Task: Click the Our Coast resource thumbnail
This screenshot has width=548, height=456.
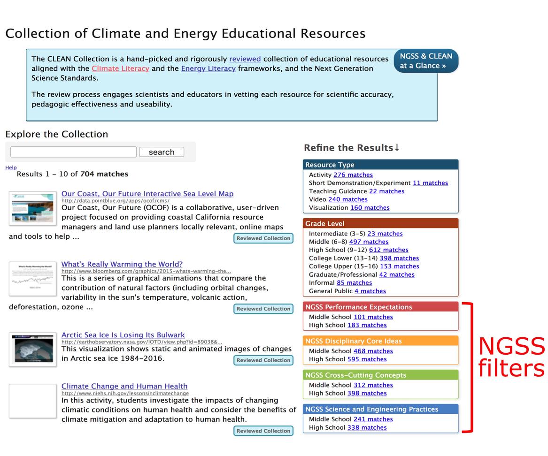Action: (x=32, y=208)
